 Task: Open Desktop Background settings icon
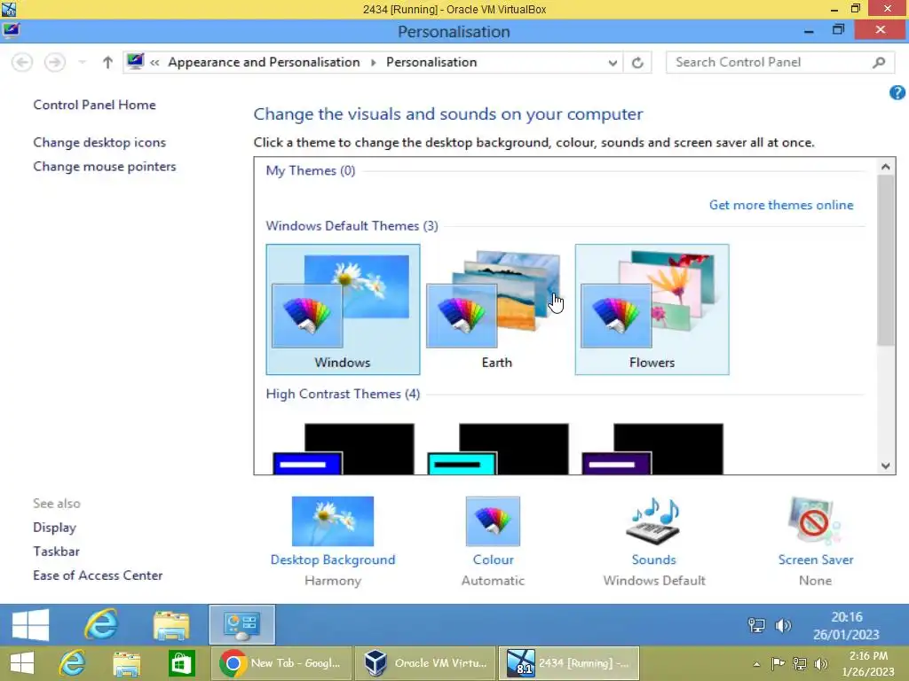click(333, 521)
